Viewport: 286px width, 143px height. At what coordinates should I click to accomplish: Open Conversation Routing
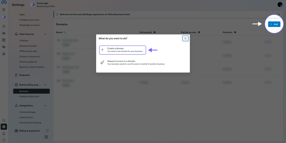(x=30, y=123)
